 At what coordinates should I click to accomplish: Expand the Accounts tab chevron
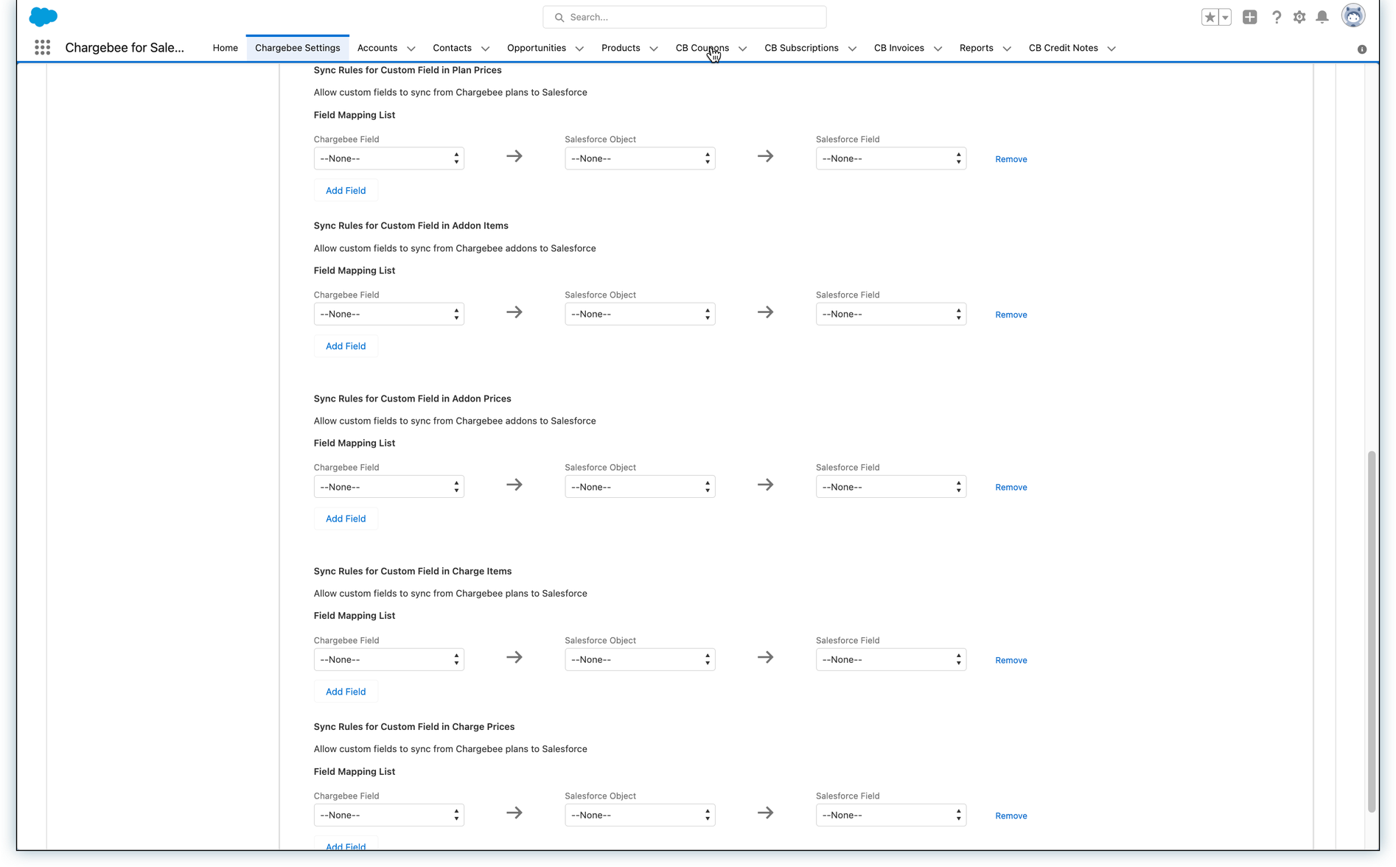(411, 49)
